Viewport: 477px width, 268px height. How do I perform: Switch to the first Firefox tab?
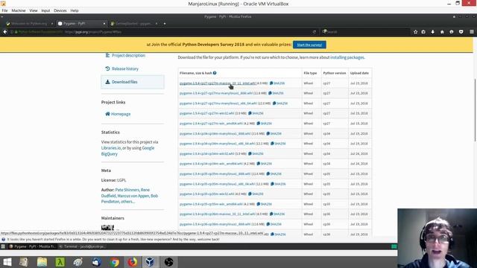pos(29,23)
